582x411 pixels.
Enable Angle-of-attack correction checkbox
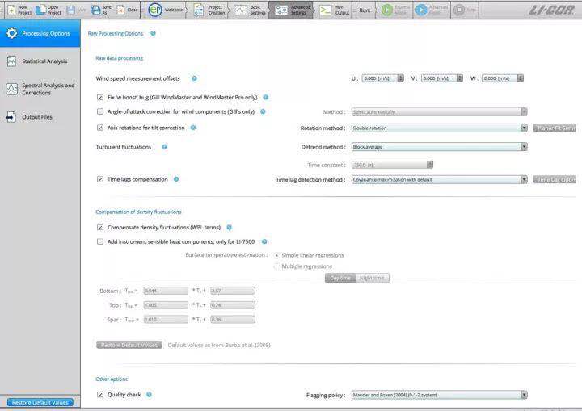point(100,111)
